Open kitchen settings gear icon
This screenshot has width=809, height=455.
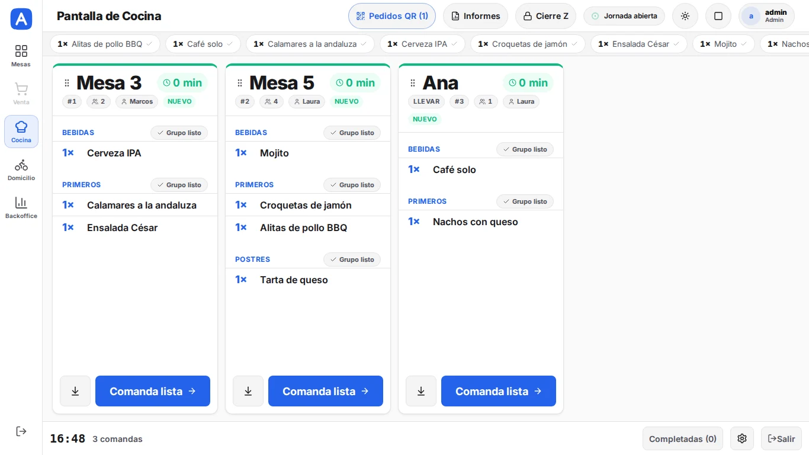click(x=742, y=438)
